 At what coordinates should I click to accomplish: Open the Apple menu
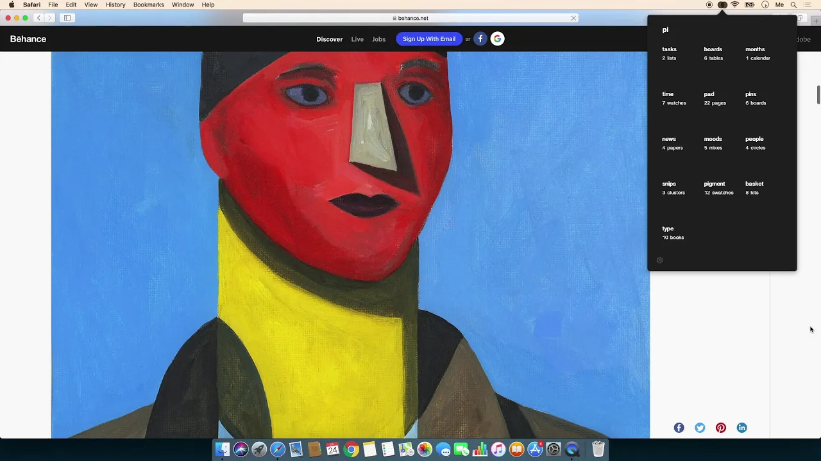pyautogui.click(x=12, y=4)
